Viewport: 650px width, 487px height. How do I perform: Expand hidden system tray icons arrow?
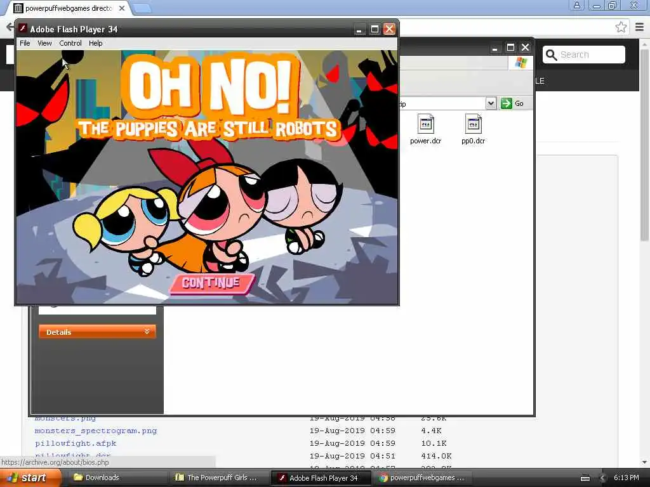pos(603,478)
